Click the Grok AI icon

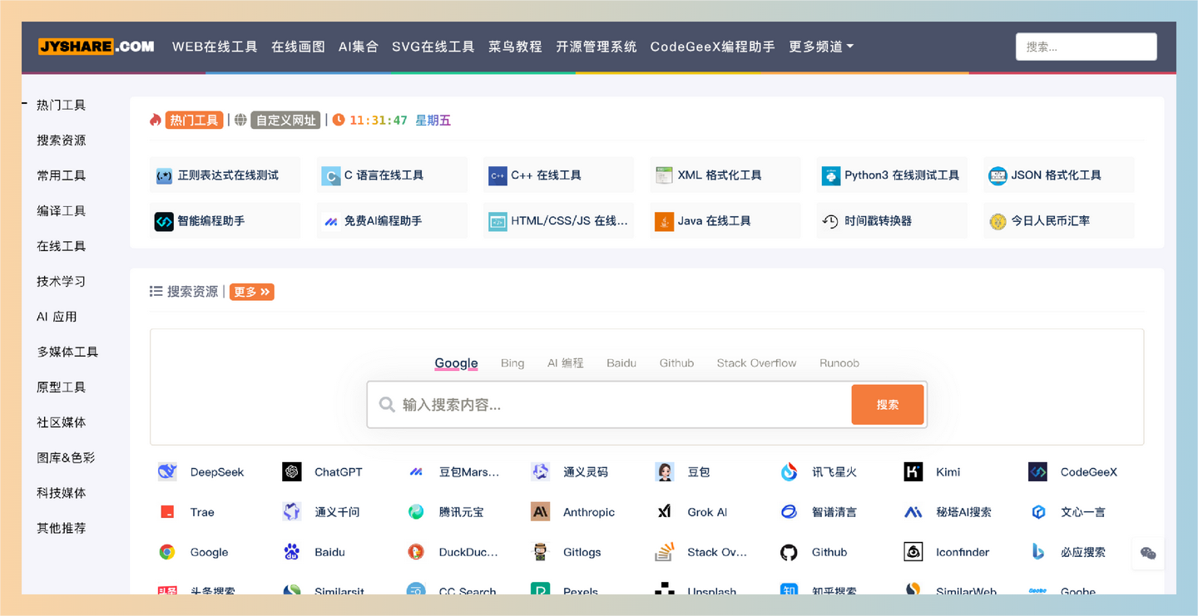(665, 512)
